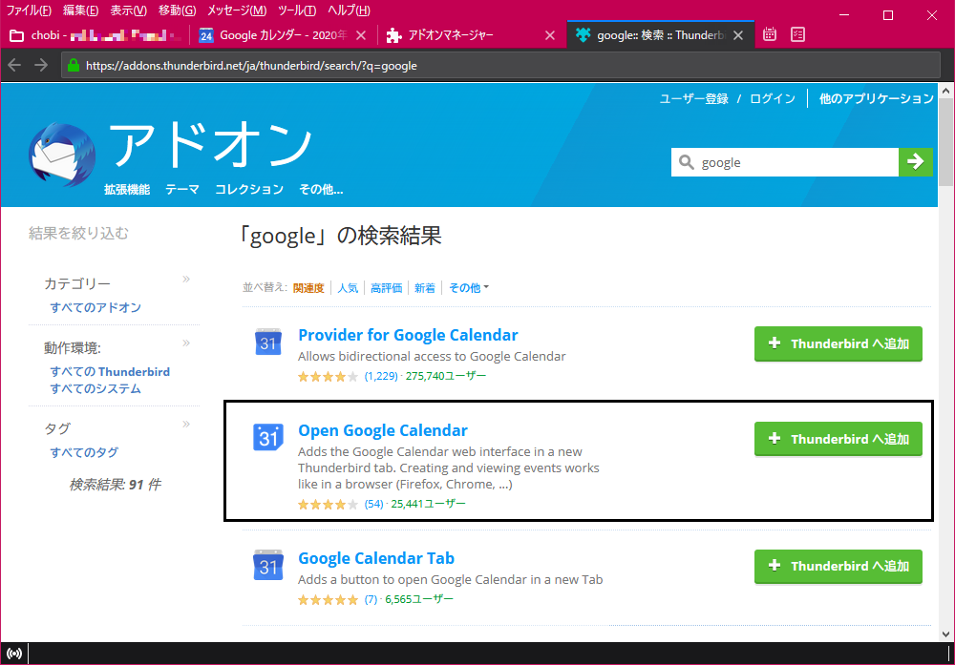Screen dimensions: 955x665
Task: Go to the 拡張機能 section
Action: [127, 189]
